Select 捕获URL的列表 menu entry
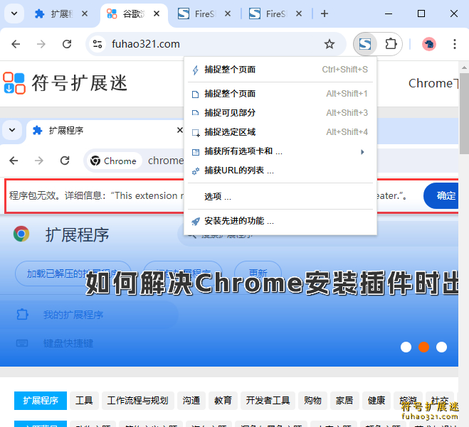Screen dimensions: 469x427 point(280,171)
